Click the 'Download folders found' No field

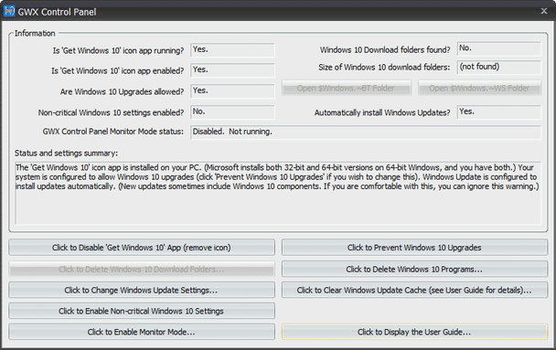[499, 48]
